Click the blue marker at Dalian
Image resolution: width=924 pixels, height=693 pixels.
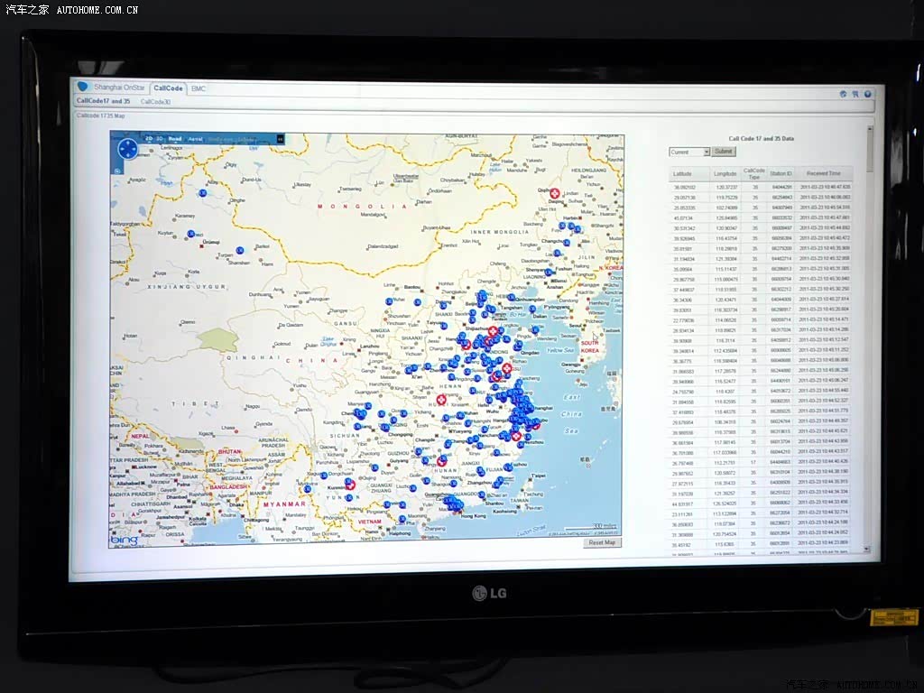pyautogui.click(x=532, y=309)
